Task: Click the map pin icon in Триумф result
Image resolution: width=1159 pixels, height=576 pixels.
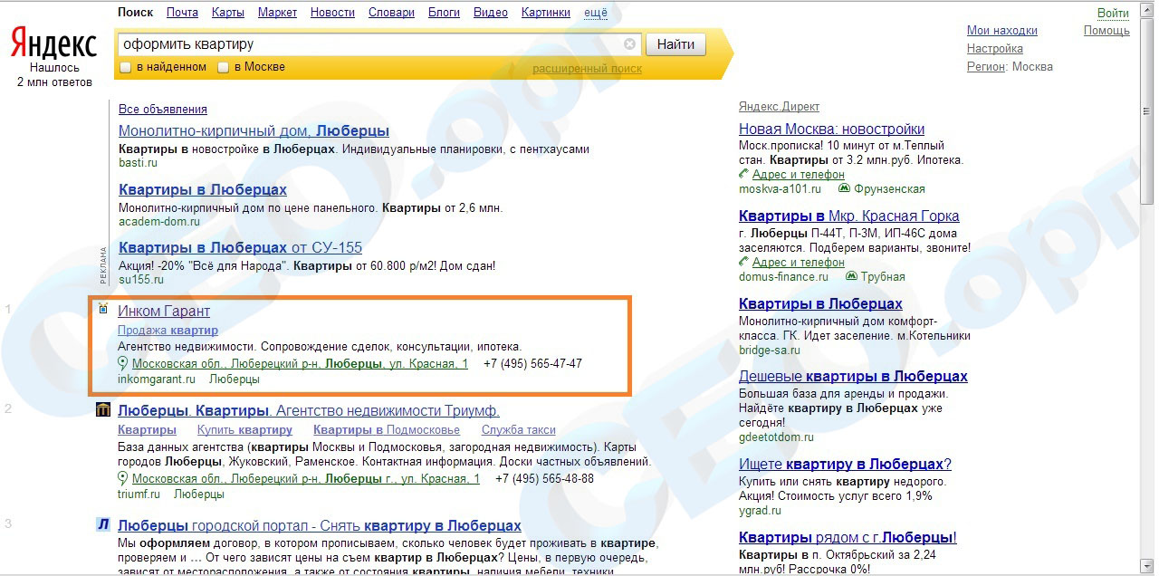Action: tap(123, 479)
